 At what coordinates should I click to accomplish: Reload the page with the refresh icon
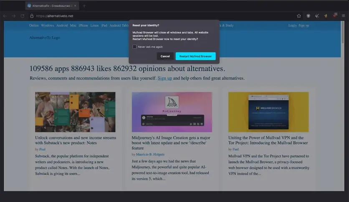(22, 16)
